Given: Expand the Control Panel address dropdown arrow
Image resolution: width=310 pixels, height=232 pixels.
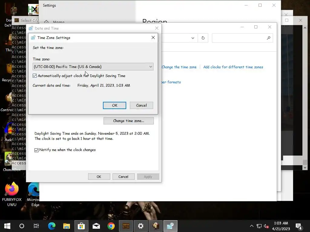Looking at the screenshot, I should click(x=193, y=38).
